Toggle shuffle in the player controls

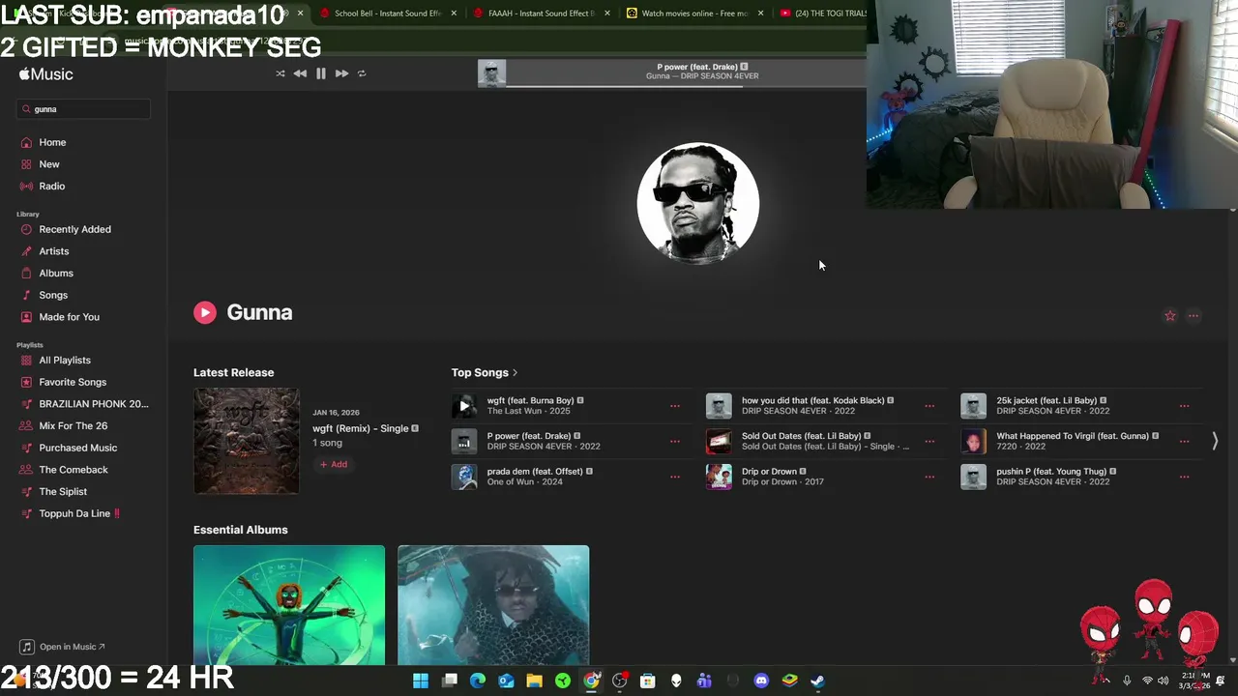(x=280, y=73)
